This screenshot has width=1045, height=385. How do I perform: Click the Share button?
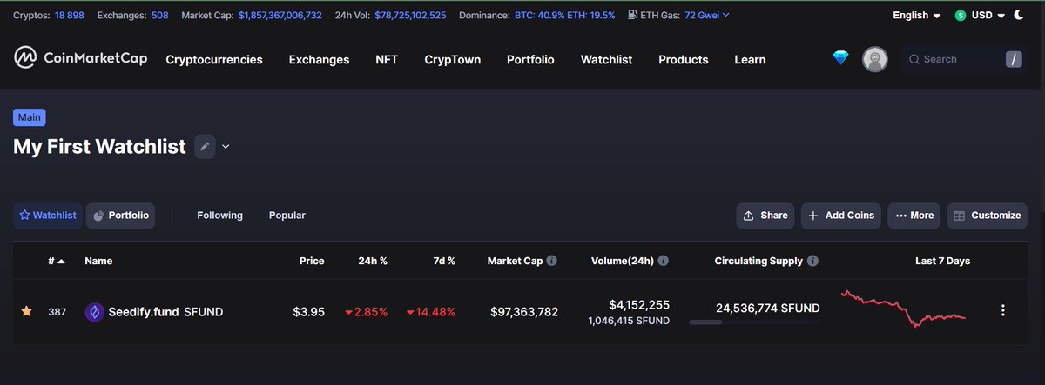pos(765,216)
